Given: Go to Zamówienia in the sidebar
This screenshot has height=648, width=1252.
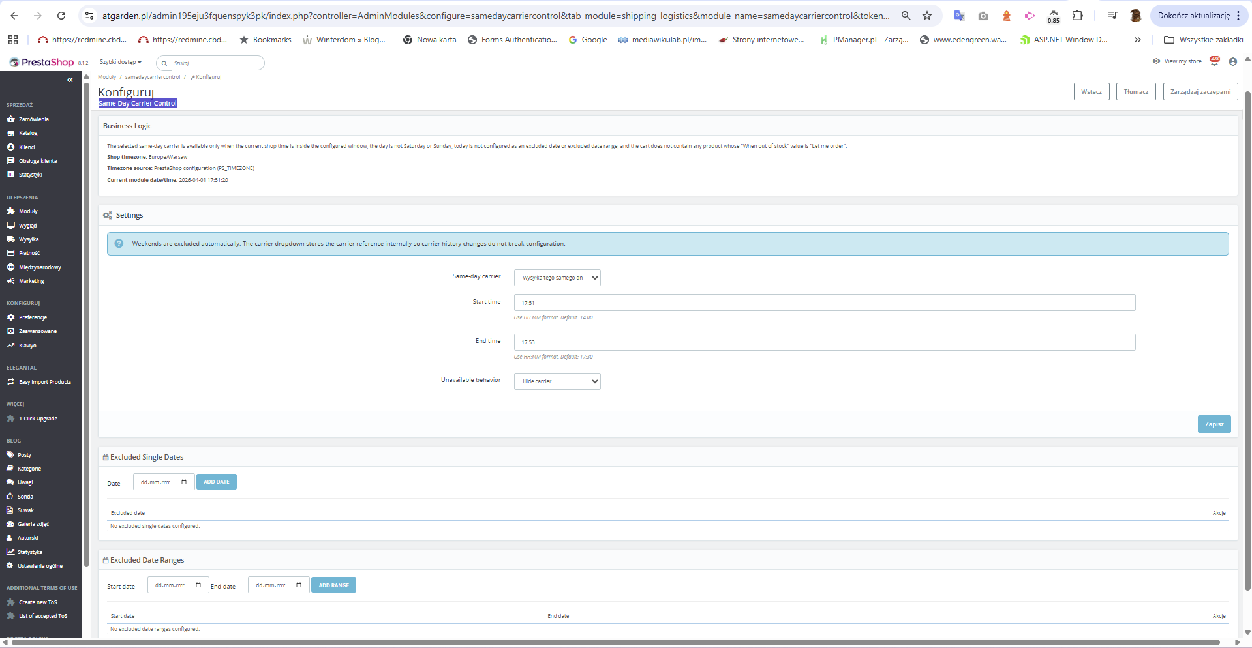Looking at the screenshot, I should point(33,119).
